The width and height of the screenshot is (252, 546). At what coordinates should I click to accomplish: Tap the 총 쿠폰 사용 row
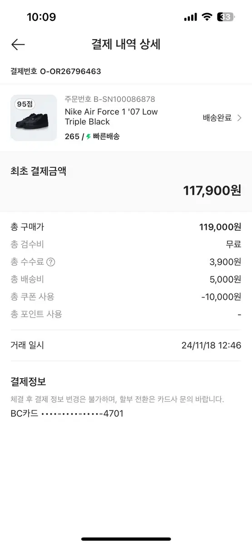coord(126,297)
